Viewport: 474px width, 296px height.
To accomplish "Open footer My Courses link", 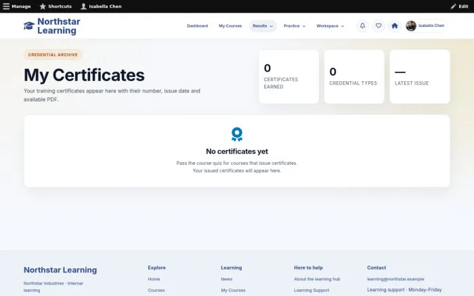I will pos(233,291).
